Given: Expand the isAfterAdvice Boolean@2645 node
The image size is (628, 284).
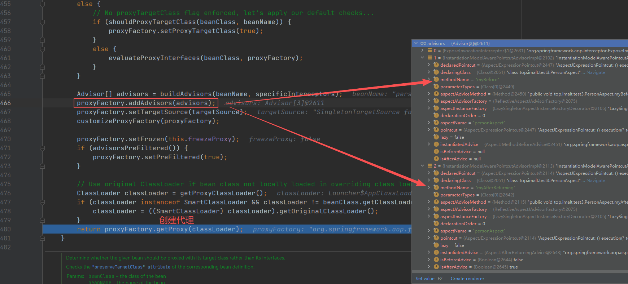Looking at the screenshot, I should tap(429, 267).
